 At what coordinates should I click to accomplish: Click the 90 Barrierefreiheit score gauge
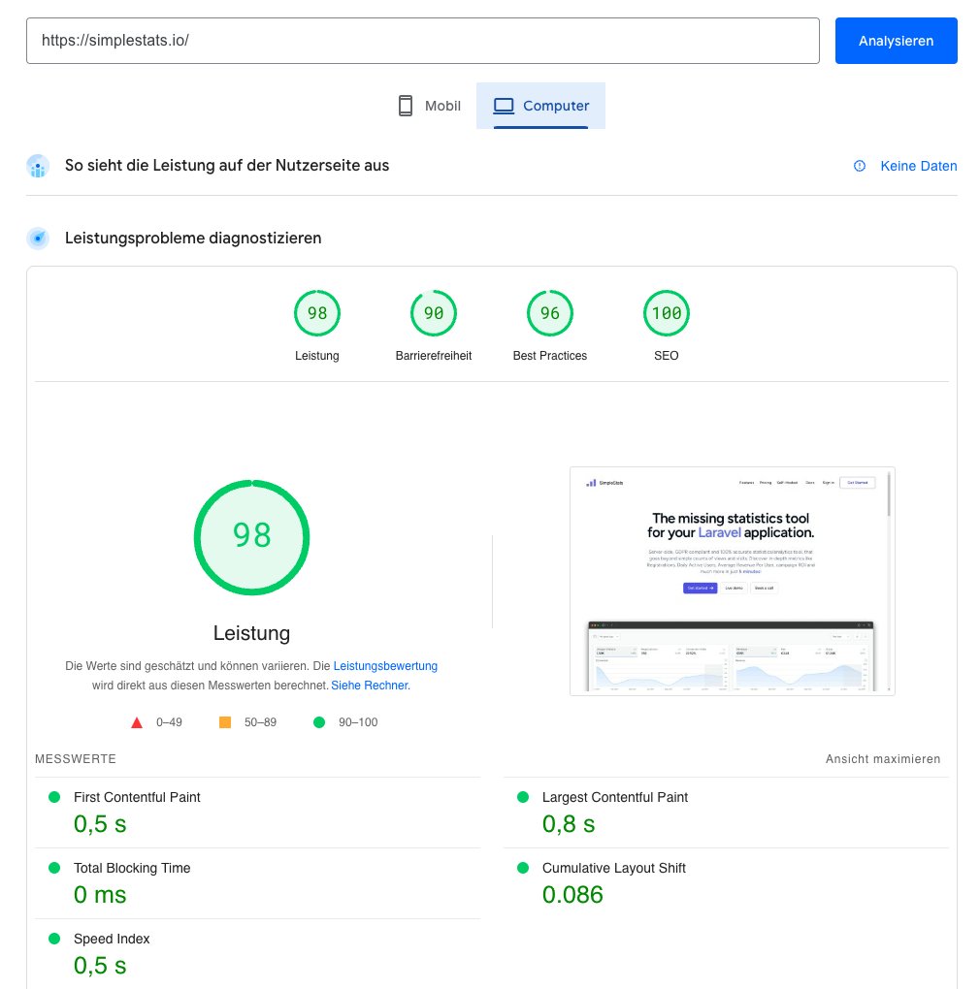[x=433, y=312]
